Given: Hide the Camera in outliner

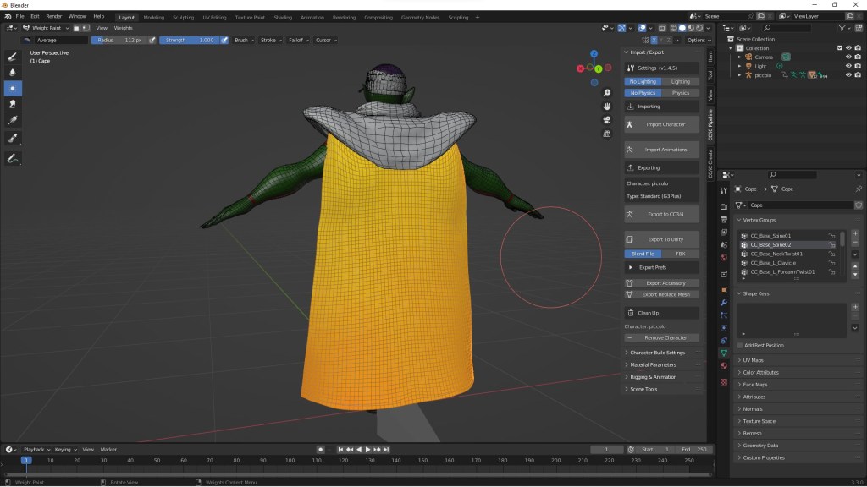Looking at the screenshot, I should click(x=848, y=57).
